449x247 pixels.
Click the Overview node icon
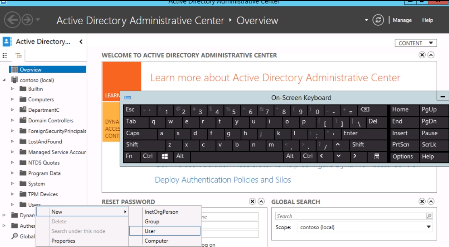pyautogui.click(x=15, y=70)
